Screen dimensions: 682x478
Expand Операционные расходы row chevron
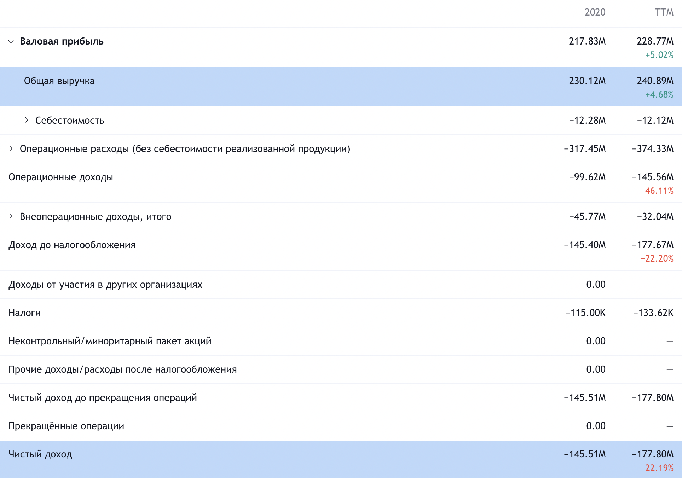(x=11, y=148)
